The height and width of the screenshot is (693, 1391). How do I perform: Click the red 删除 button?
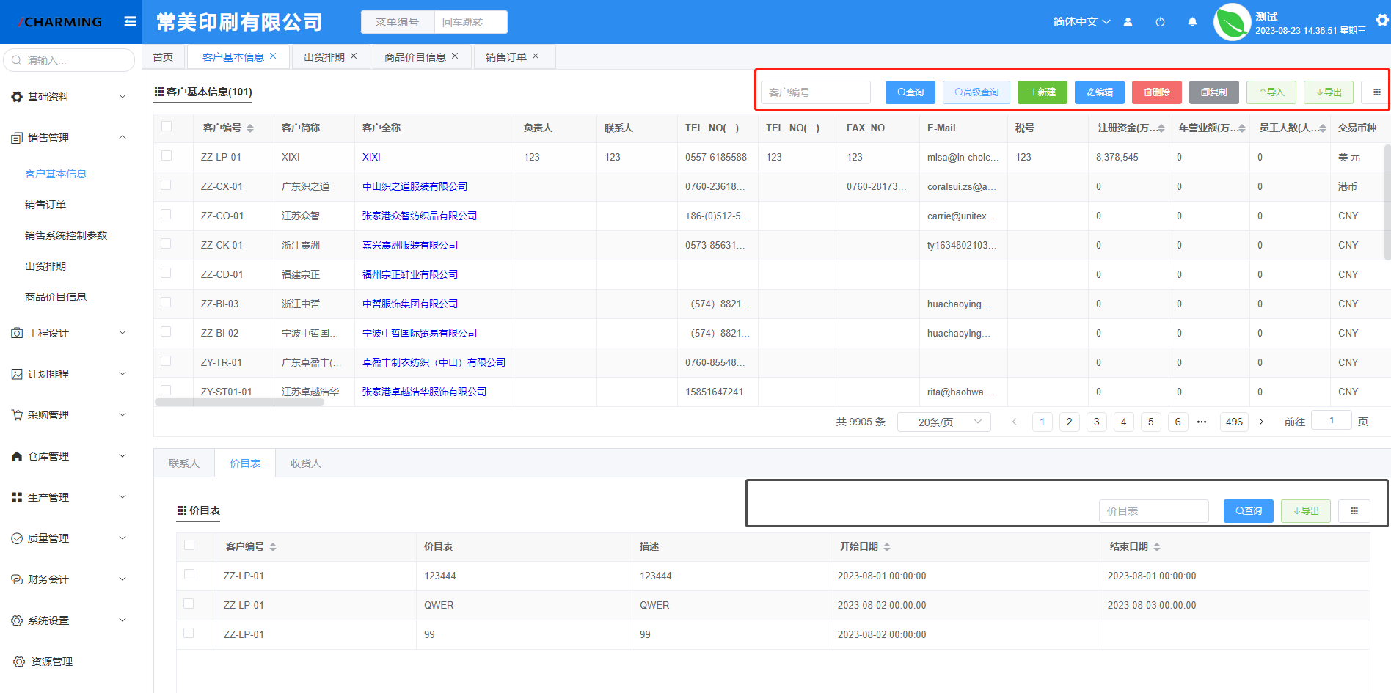pyautogui.click(x=1157, y=92)
